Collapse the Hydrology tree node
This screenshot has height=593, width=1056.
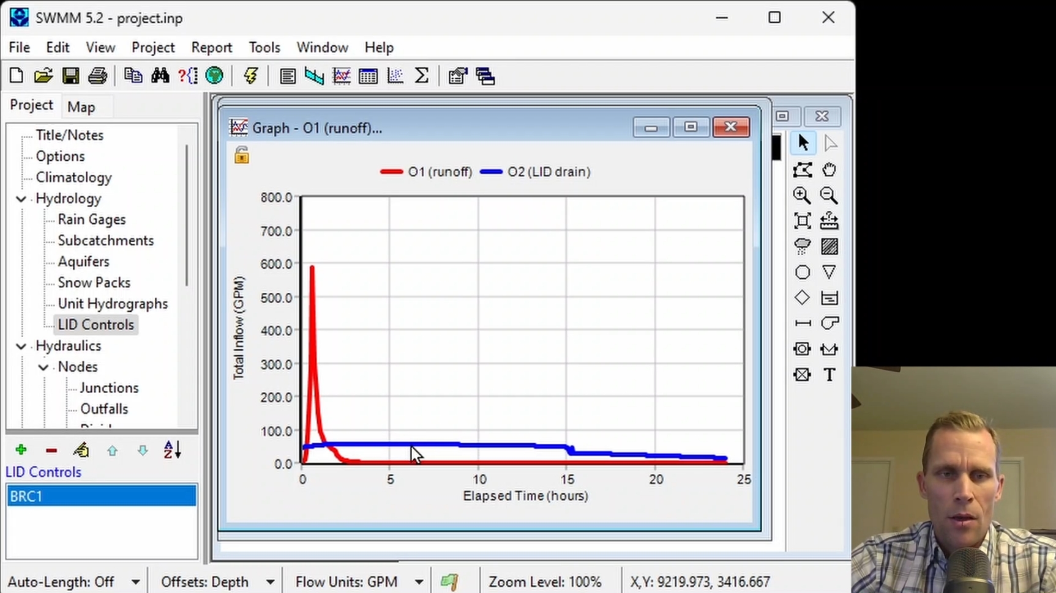[21, 199]
